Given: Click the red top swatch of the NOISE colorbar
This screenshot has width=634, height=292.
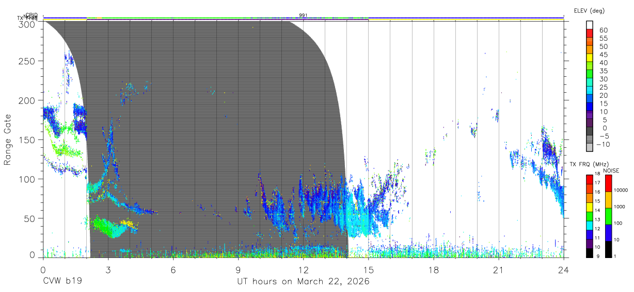Looking at the screenshot, I should point(608,183).
